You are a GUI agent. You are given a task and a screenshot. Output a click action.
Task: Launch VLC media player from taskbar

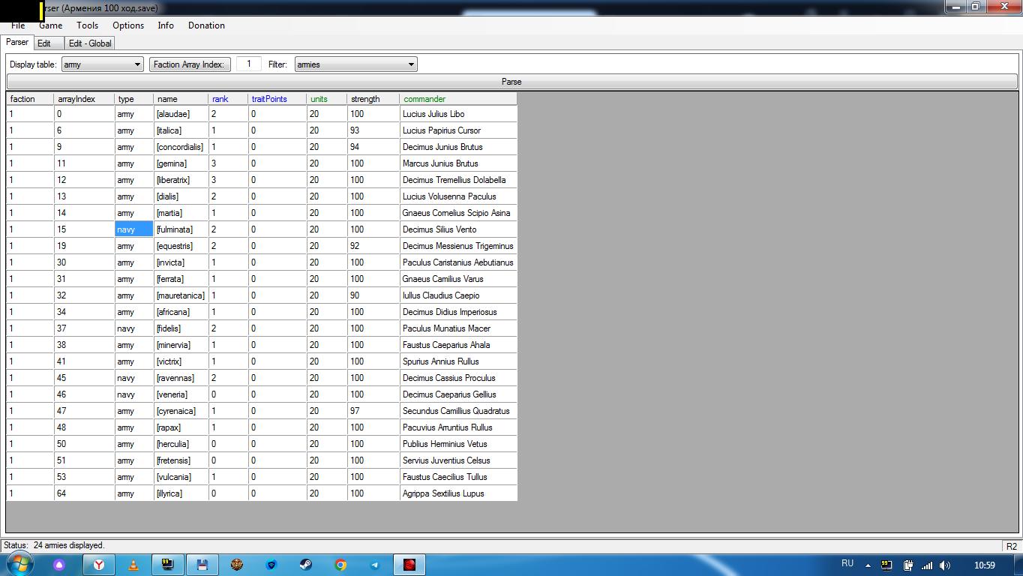(x=133, y=565)
